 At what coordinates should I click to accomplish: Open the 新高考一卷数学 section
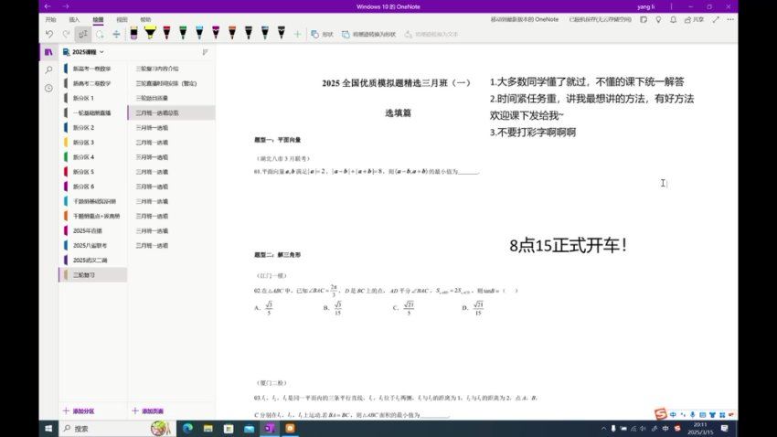93,69
